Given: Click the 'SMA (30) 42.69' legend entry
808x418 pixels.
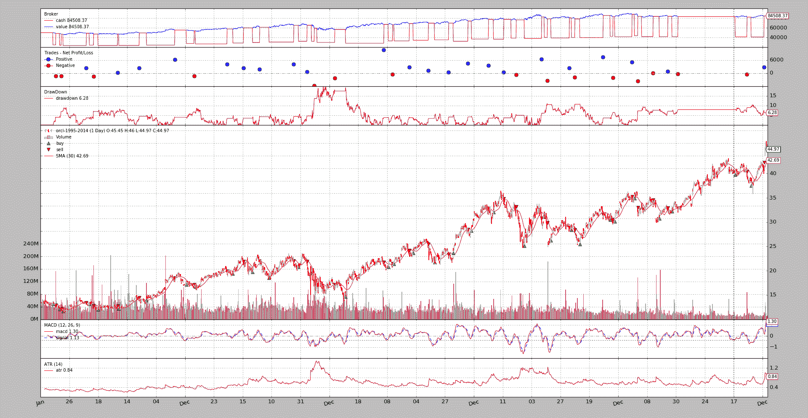Looking at the screenshot, I should point(72,156).
